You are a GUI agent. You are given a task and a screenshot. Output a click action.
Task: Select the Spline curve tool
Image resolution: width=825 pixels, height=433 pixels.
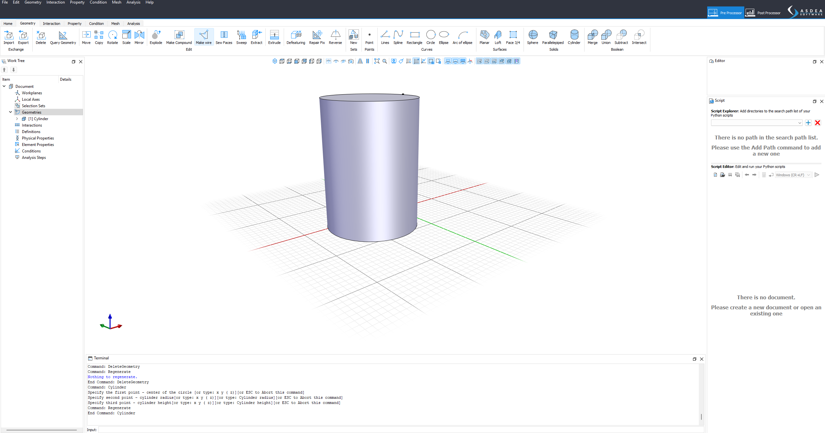398,37
